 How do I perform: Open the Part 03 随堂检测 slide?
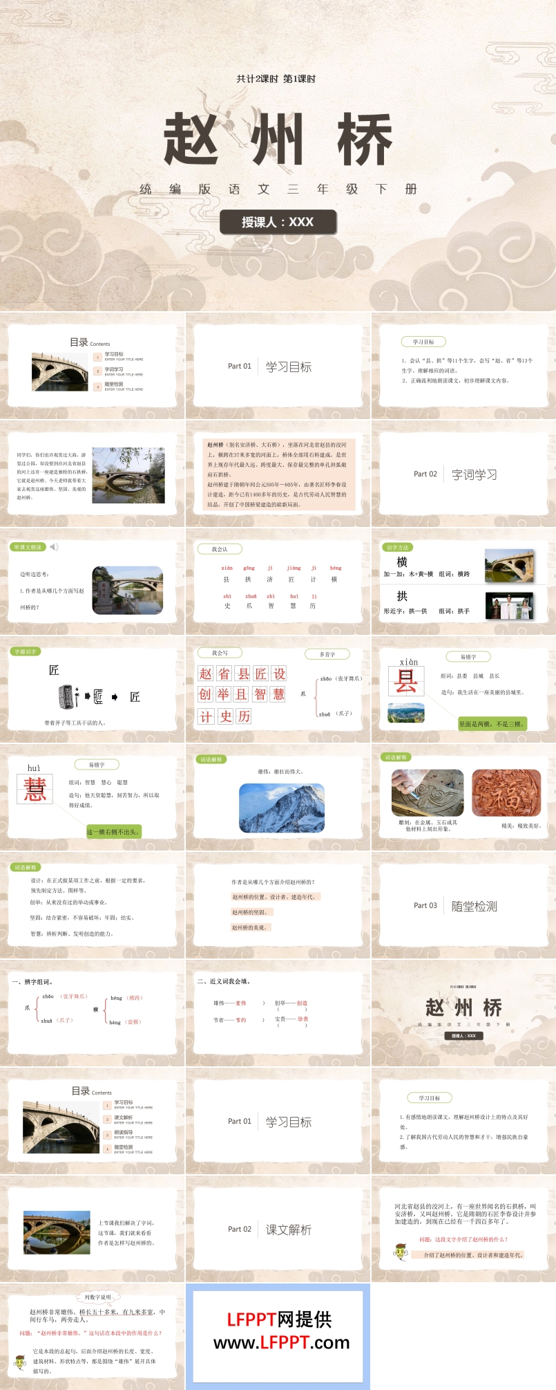[463, 905]
